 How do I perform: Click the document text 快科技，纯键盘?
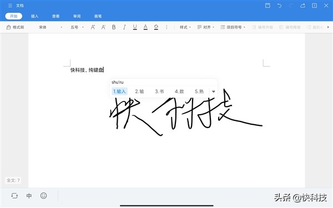pos(87,70)
